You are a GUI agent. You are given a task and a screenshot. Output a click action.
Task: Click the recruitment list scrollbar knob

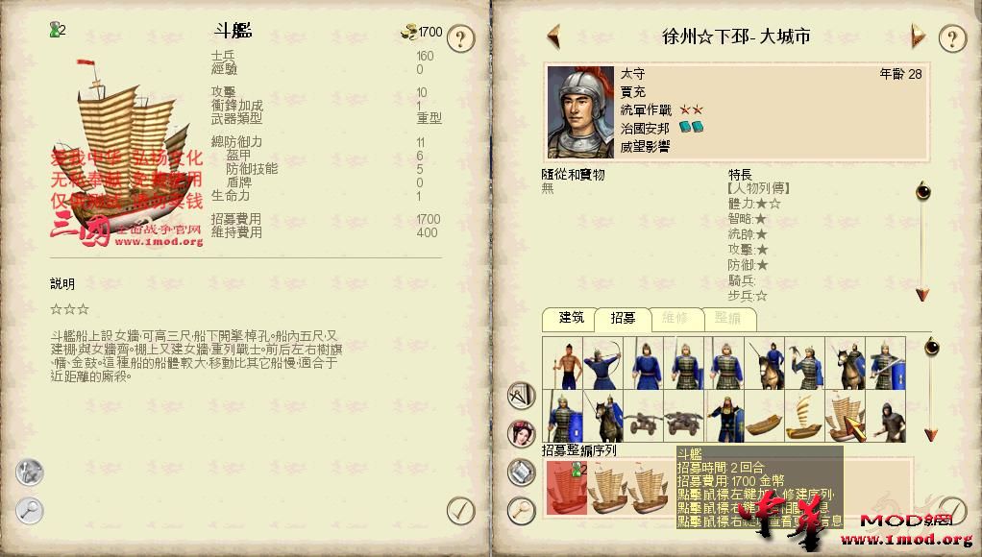click(931, 346)
